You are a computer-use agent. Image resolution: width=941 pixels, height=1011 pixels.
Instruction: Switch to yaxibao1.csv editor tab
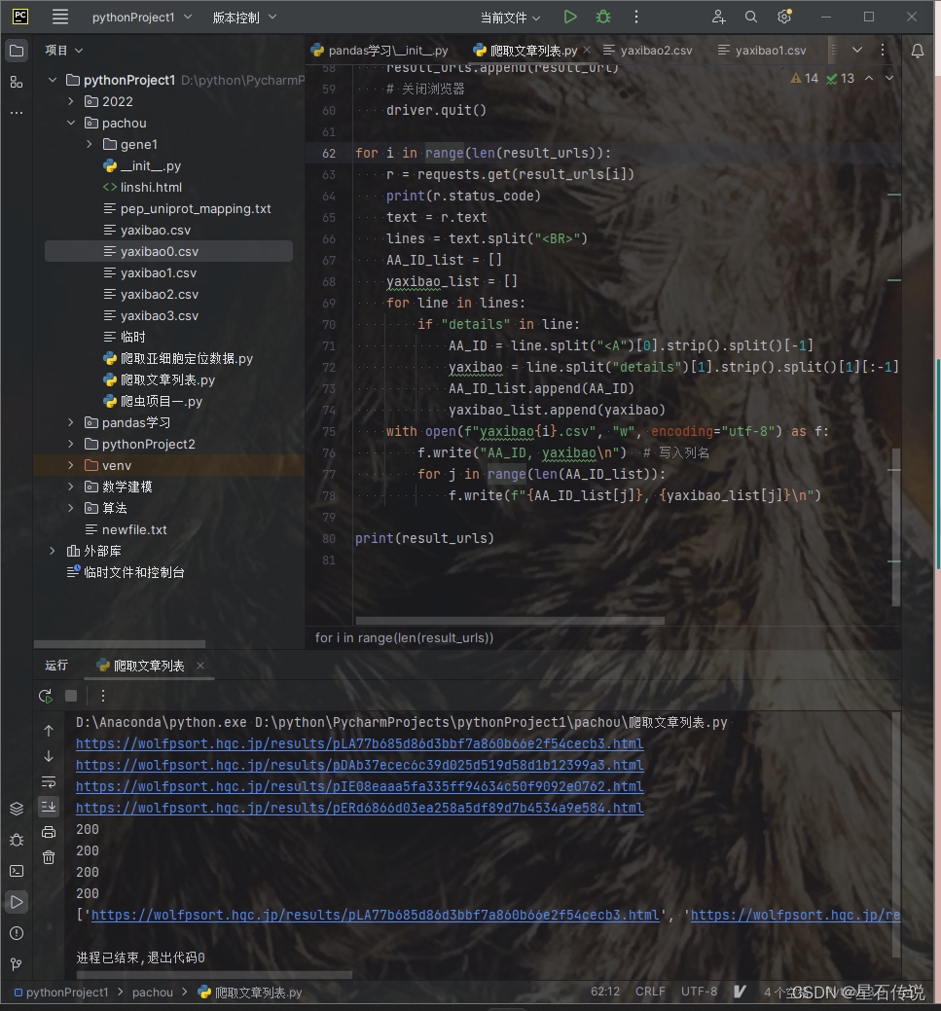762,51
